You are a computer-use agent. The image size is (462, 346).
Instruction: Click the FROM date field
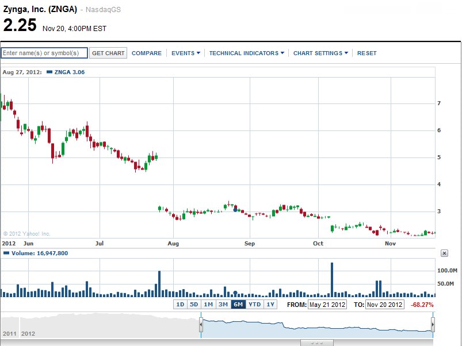pyautogui.click(x=327, y=305)
